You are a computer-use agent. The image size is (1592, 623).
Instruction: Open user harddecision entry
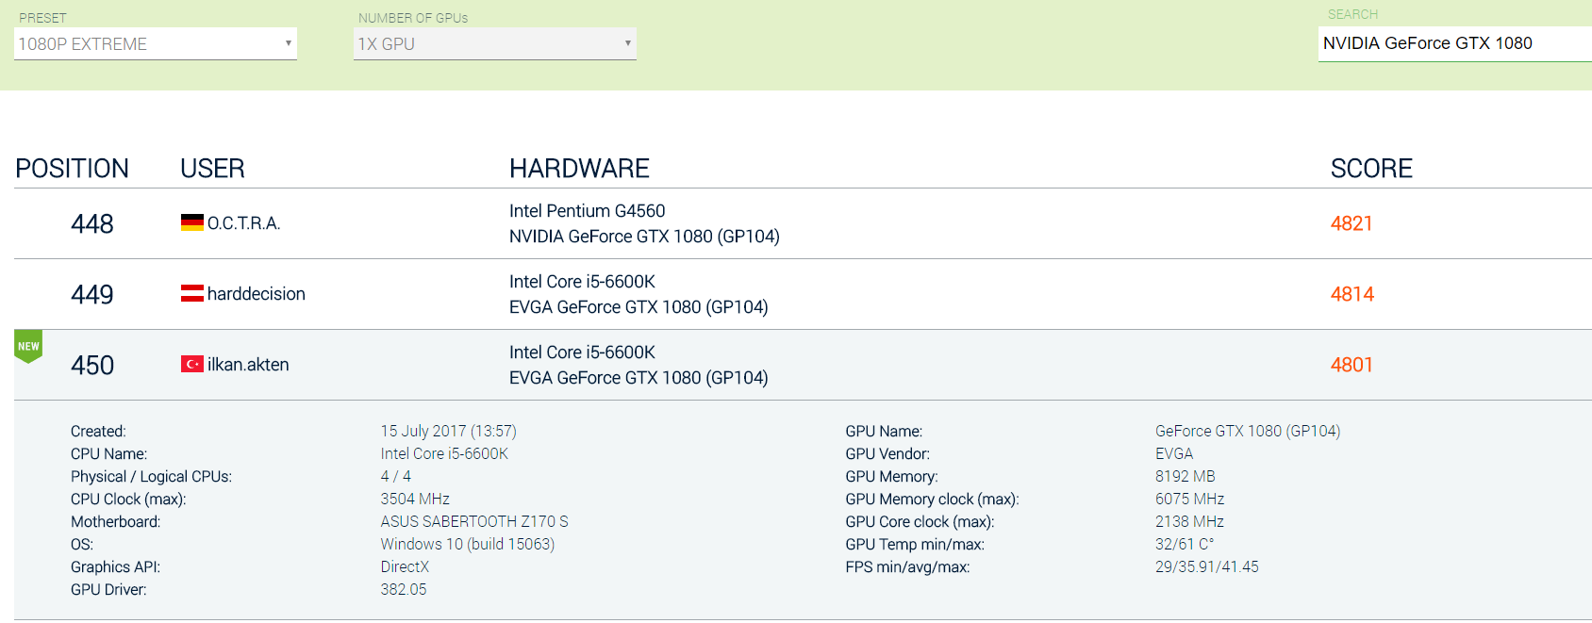257,294
